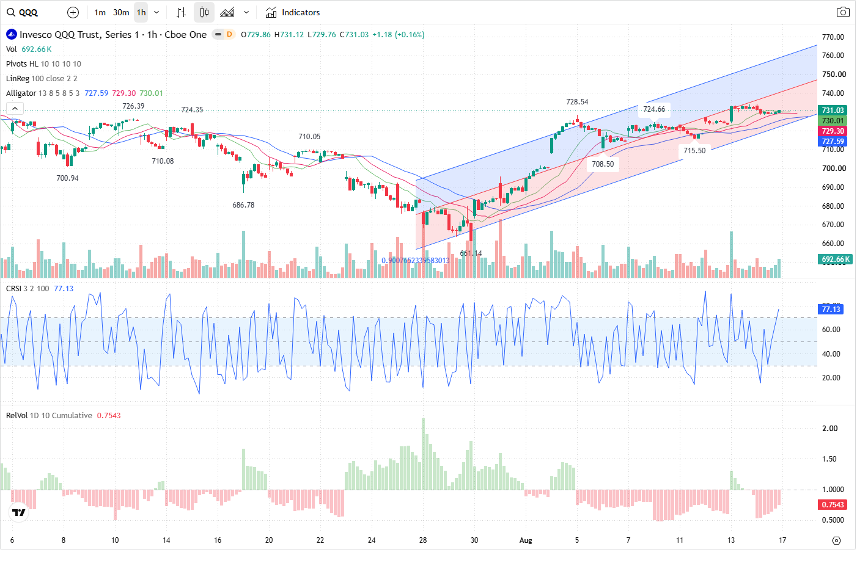Click the 2.00 RelVol scale value

[830, 429]
